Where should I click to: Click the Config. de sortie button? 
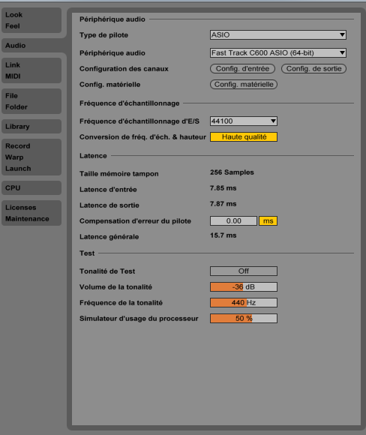313,69
